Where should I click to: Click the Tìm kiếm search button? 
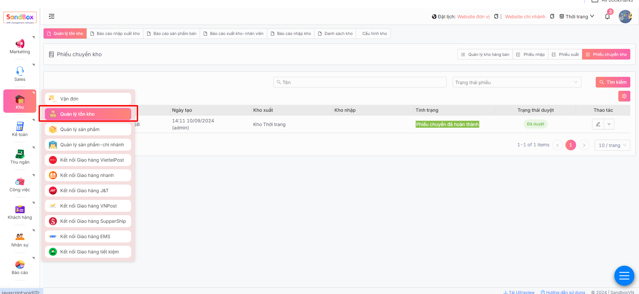613,82
